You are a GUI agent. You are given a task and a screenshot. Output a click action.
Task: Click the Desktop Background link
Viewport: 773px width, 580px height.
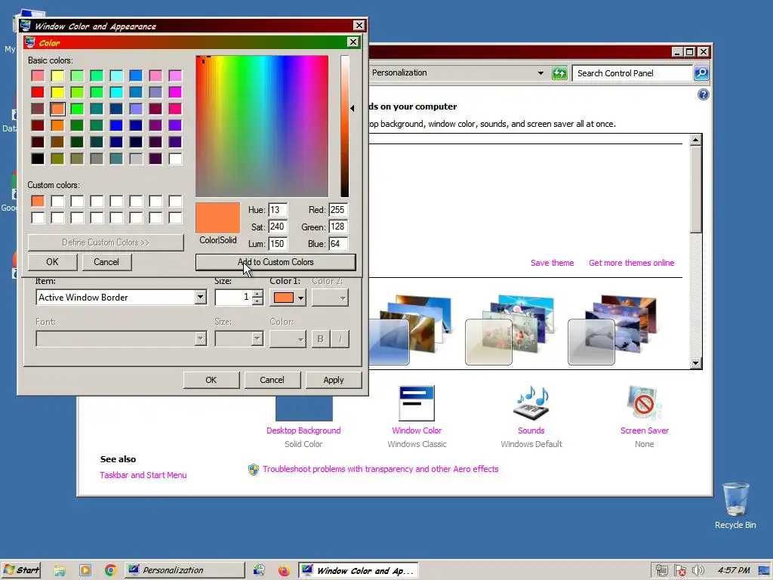pyautogui.click(x=303, y=430)
